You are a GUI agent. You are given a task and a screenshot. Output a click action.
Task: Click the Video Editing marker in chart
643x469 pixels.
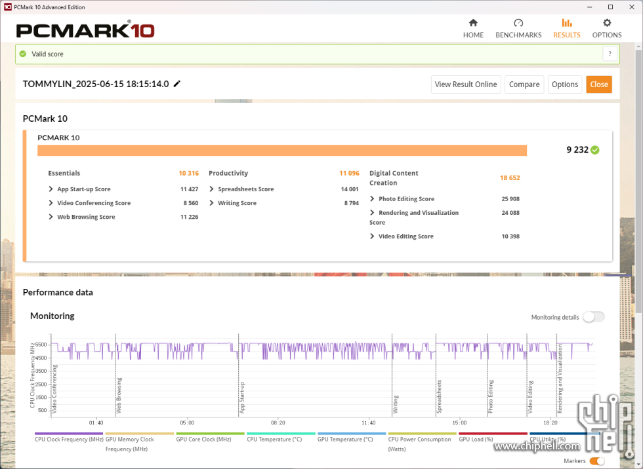[x=530, y=397]
